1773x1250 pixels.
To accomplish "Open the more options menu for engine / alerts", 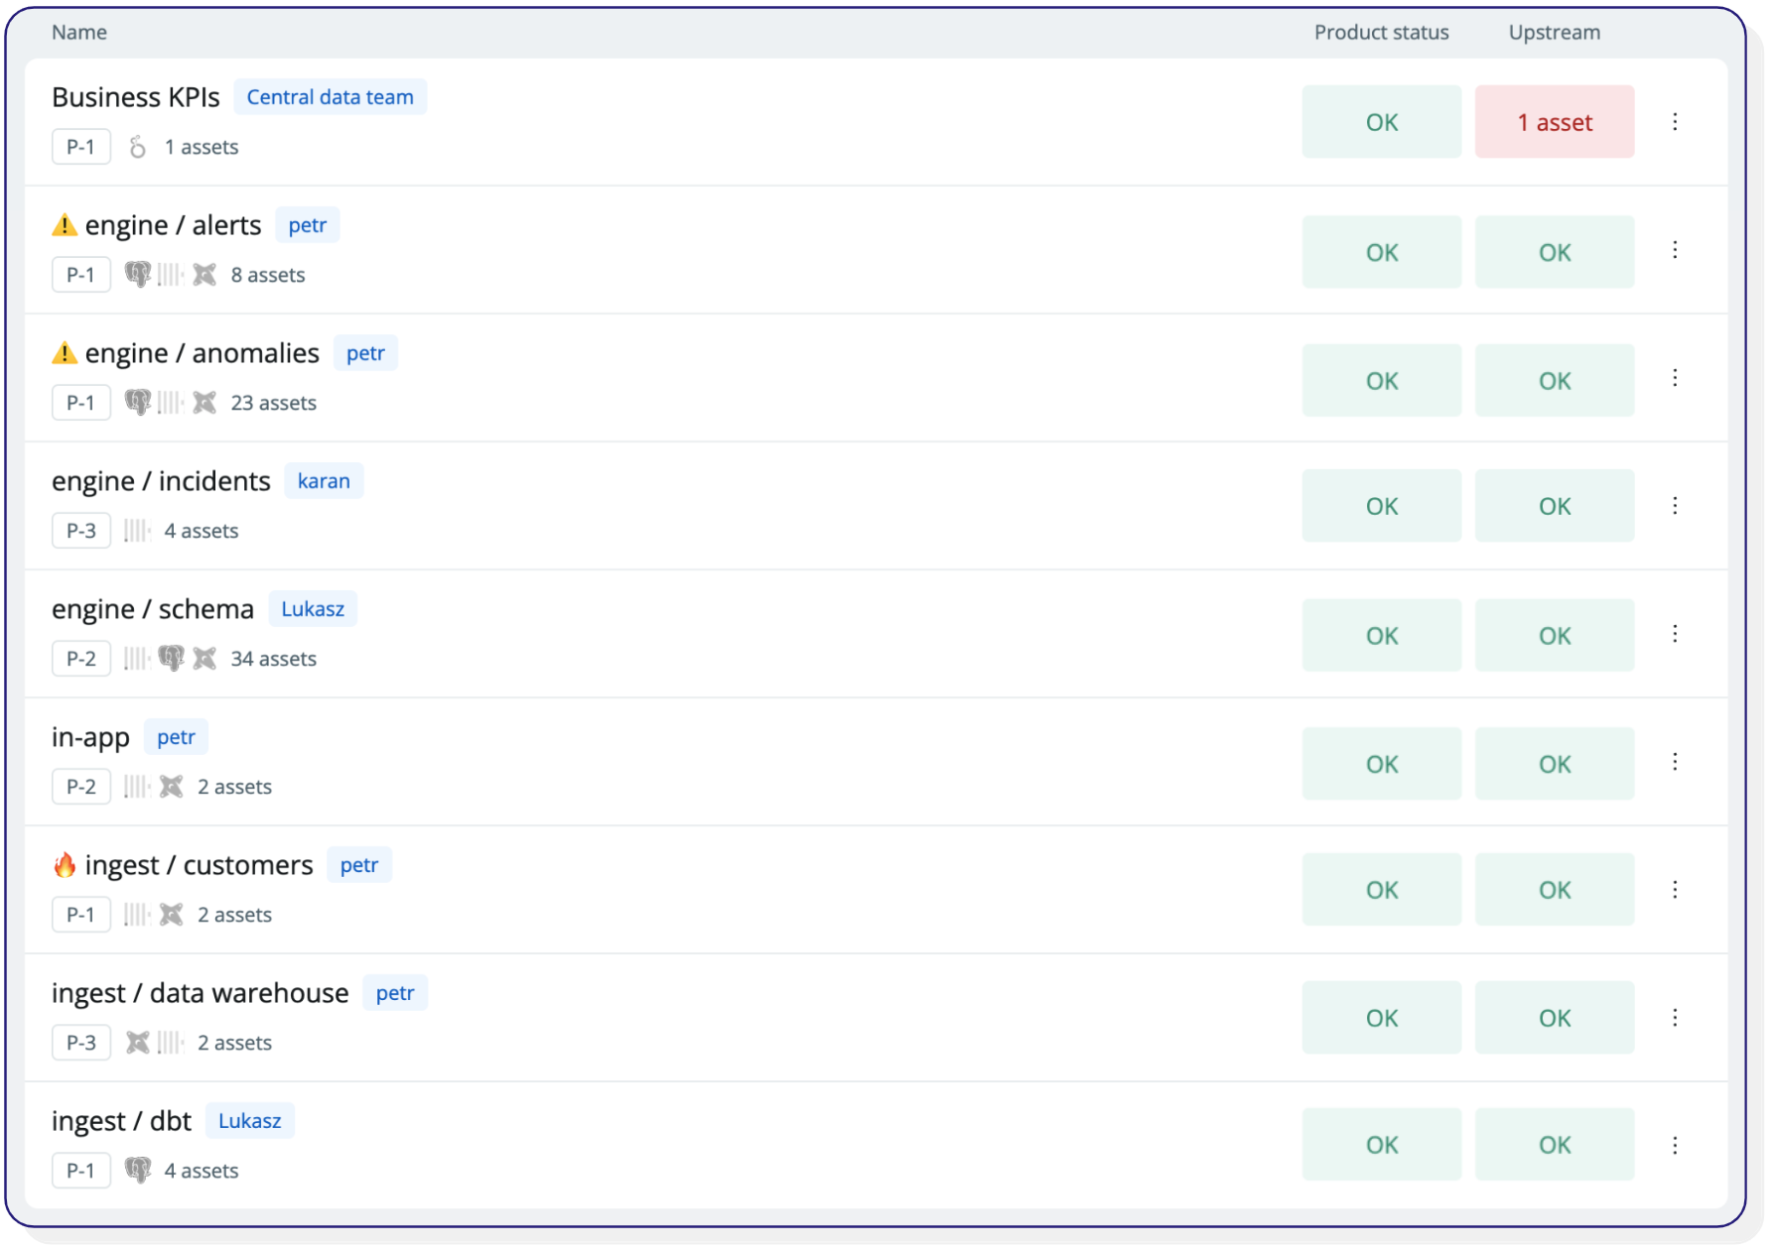I will (1675, 250).
